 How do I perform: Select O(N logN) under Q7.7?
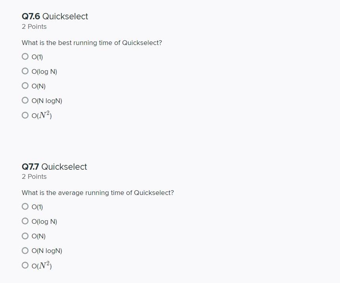pos(25,251)
